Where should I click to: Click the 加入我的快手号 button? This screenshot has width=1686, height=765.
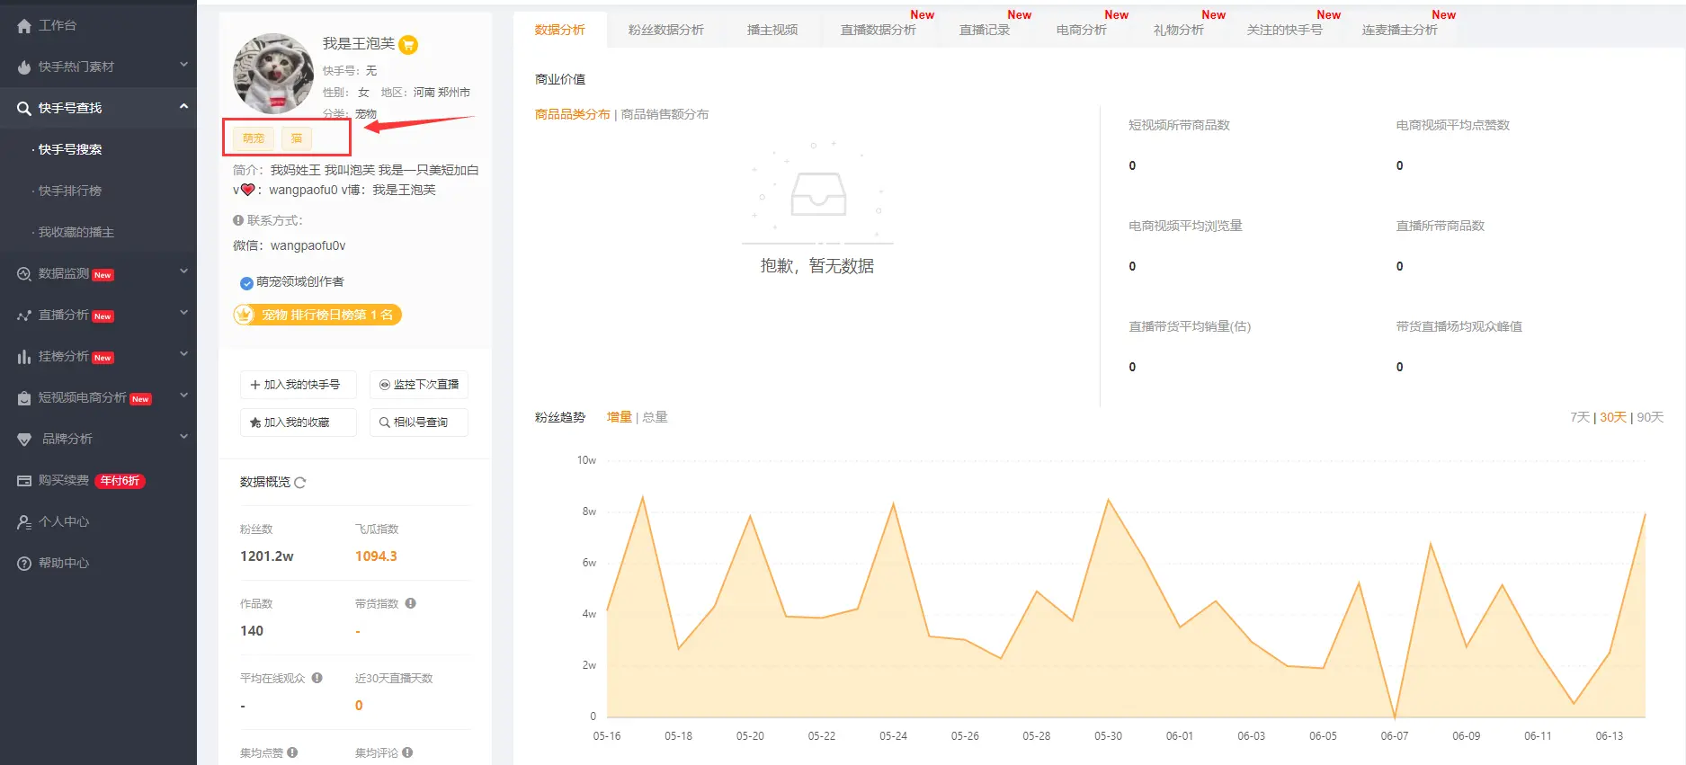(x=298, y=385)
